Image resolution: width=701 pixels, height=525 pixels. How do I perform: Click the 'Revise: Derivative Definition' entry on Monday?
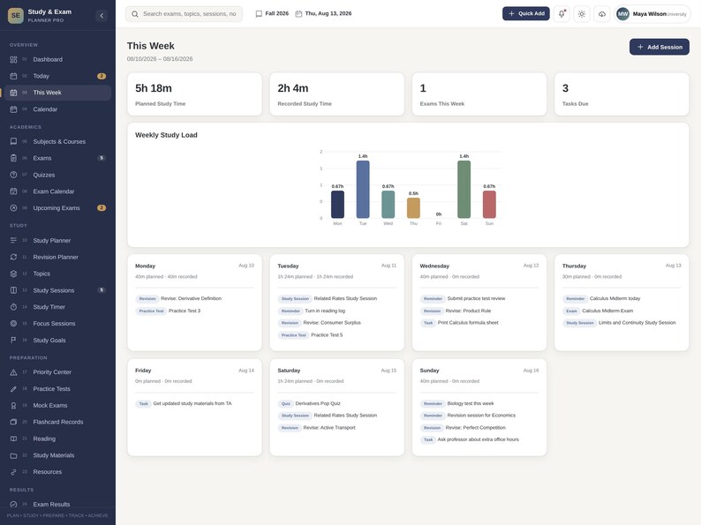pos(191,298)
